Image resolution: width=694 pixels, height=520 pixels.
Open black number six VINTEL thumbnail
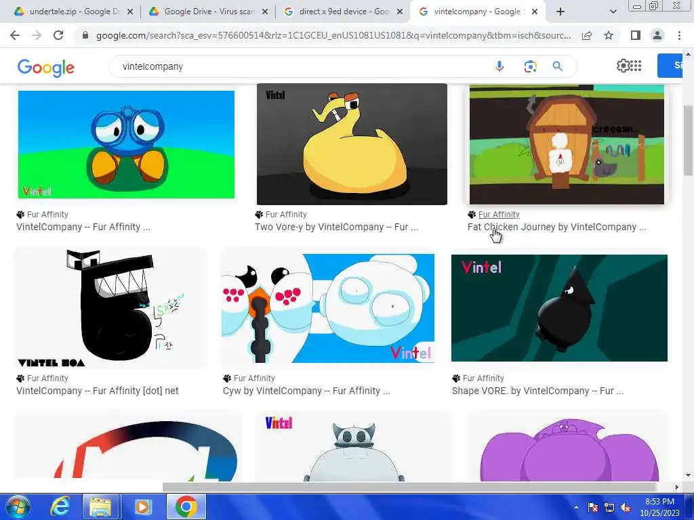pyautogui.click(x=110, y=308)
